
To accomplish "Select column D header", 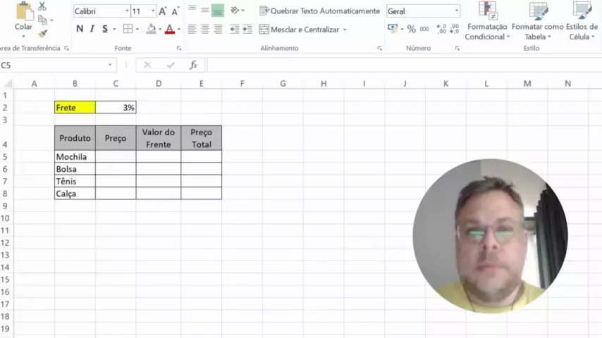I will [x=159, y=84].
